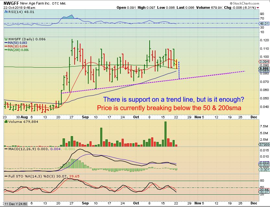Image resolution: width=270 pixels, height=207 pixels.
Task: Click the blue trend line support annotation text
Action: 174,99
